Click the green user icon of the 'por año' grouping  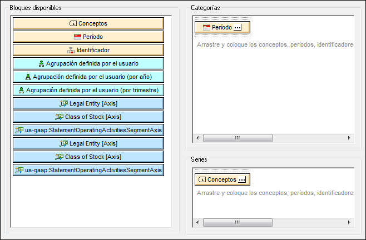29,77
